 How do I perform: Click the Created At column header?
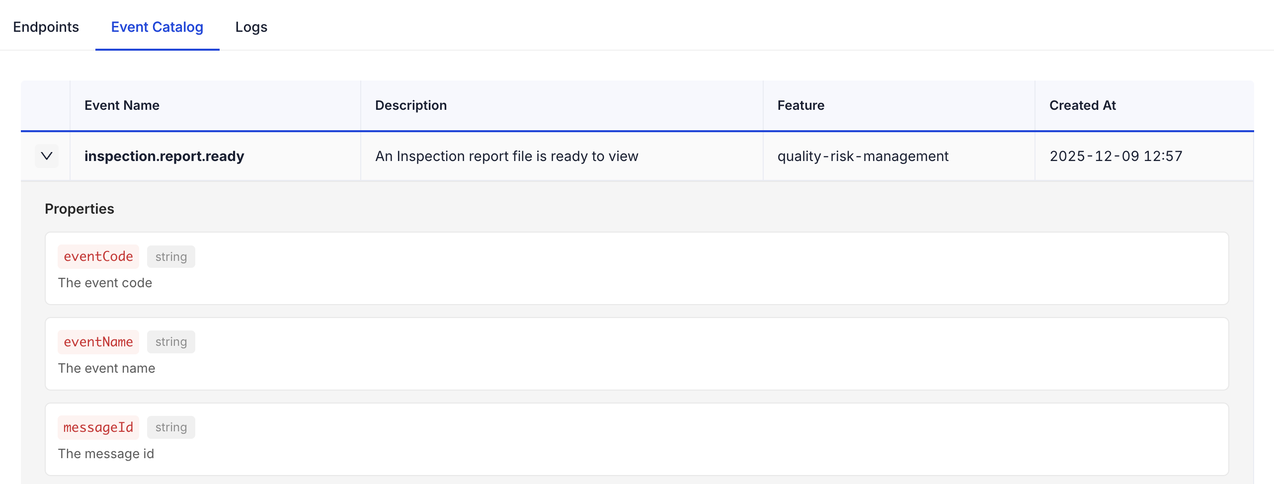(x=1082, y=105)
